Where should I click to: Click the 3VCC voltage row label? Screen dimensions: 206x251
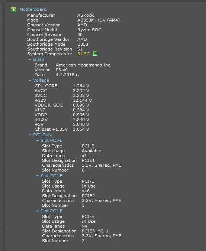41,95
